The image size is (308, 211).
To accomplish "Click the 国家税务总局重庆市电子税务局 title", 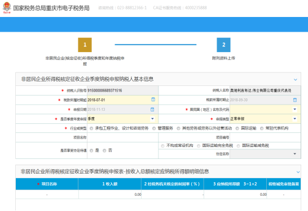I will [x=51, y=8].
